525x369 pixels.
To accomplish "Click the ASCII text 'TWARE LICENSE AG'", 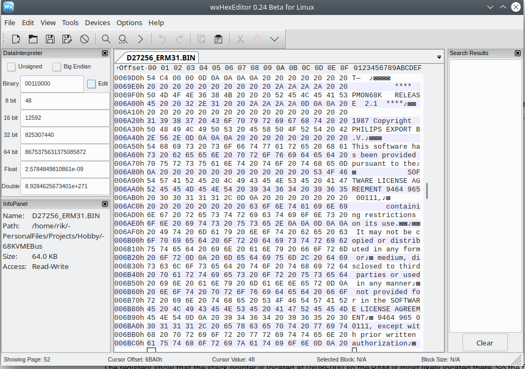I will pos(386,181).
